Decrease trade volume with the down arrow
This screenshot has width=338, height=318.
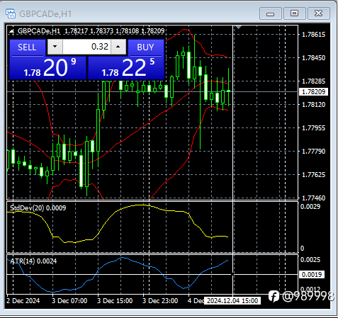pos(55,47)
